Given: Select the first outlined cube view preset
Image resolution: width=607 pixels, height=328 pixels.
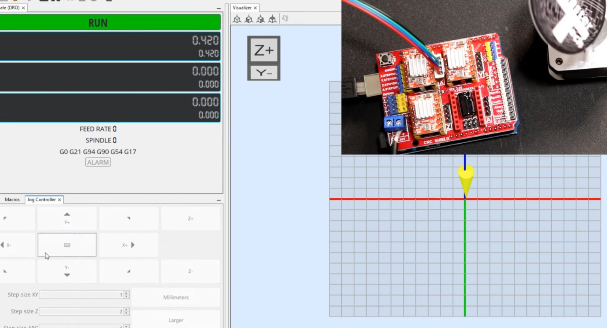Looking at the screenshot, I should (237, 19).
